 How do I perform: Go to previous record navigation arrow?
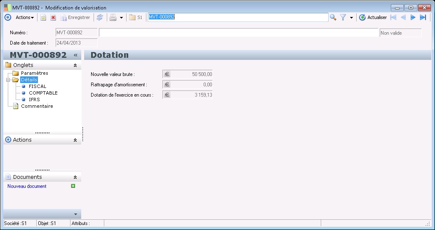403,17
